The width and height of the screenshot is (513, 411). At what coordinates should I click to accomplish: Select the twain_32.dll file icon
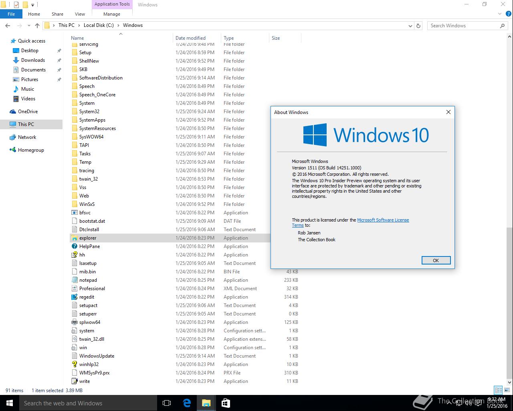click(x=74, y=339)
